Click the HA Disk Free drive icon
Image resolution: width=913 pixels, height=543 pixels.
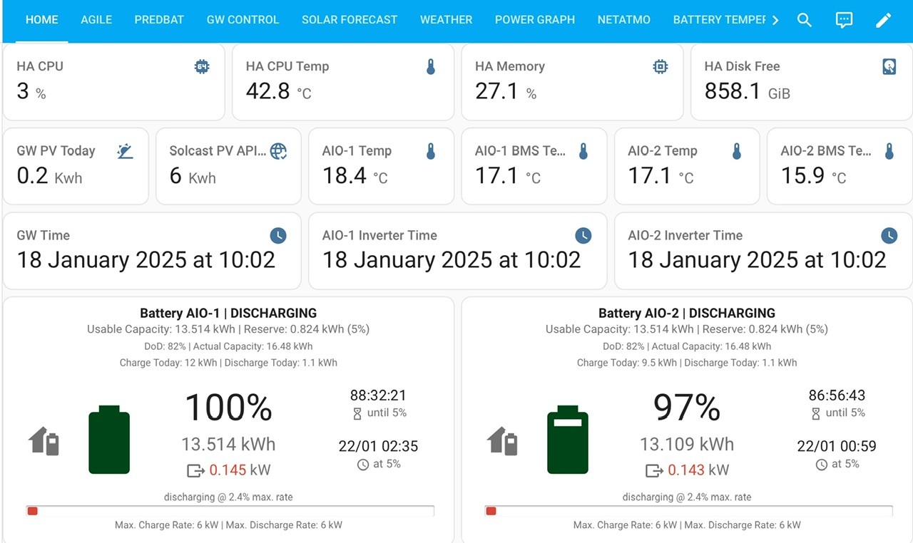889,66
